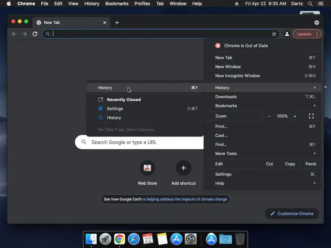
Task: Close the New Tab tab
Action: (105, 23)
